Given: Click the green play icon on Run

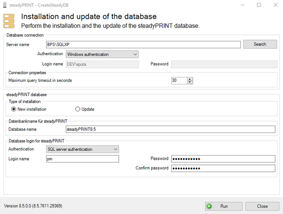Looking at the screenshot, I should [209, 206].
